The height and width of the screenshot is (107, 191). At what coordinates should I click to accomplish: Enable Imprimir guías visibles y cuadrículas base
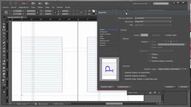[x=123, y=79]
